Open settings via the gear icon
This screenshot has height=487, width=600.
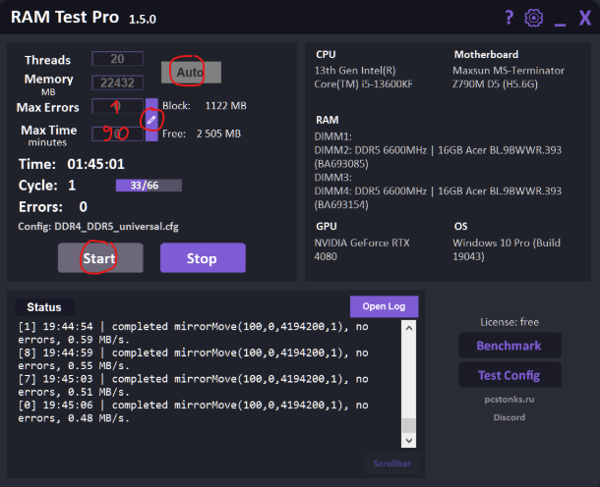tap(533, 18)
